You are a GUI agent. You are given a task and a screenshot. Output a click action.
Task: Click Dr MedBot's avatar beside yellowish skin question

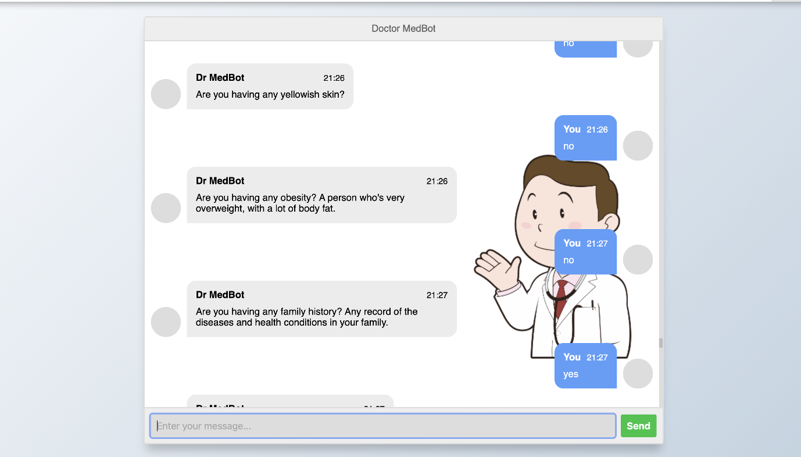coord(166,94)
